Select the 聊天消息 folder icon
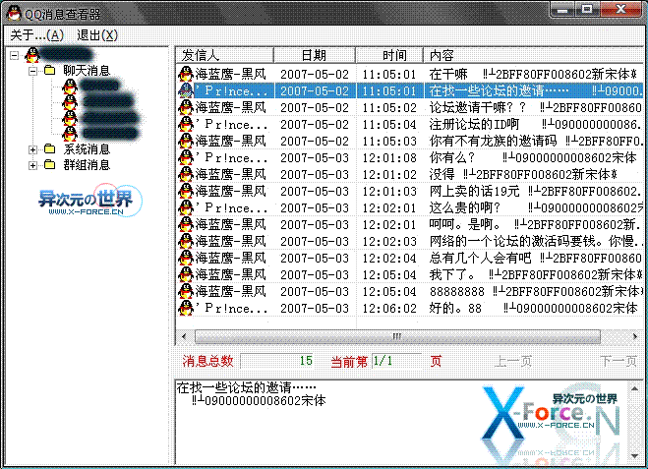Screen dimensions: 648x469 pyautogui.click(x=49, y=70)
